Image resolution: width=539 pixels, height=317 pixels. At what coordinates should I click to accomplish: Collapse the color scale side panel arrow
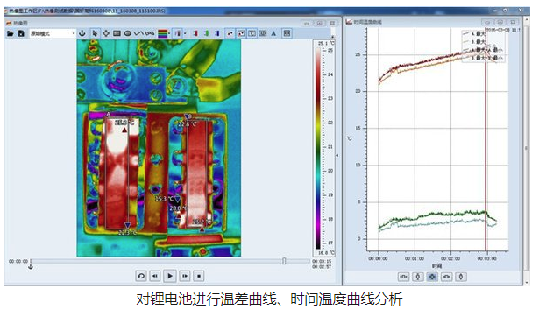[x=337, y=155]
